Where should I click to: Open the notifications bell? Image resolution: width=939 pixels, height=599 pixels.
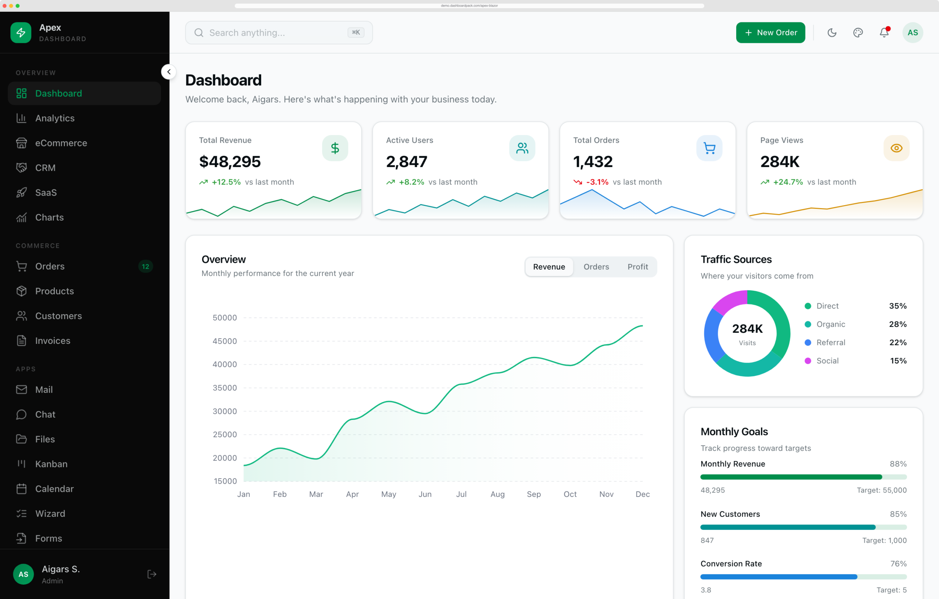coord(884,32)
